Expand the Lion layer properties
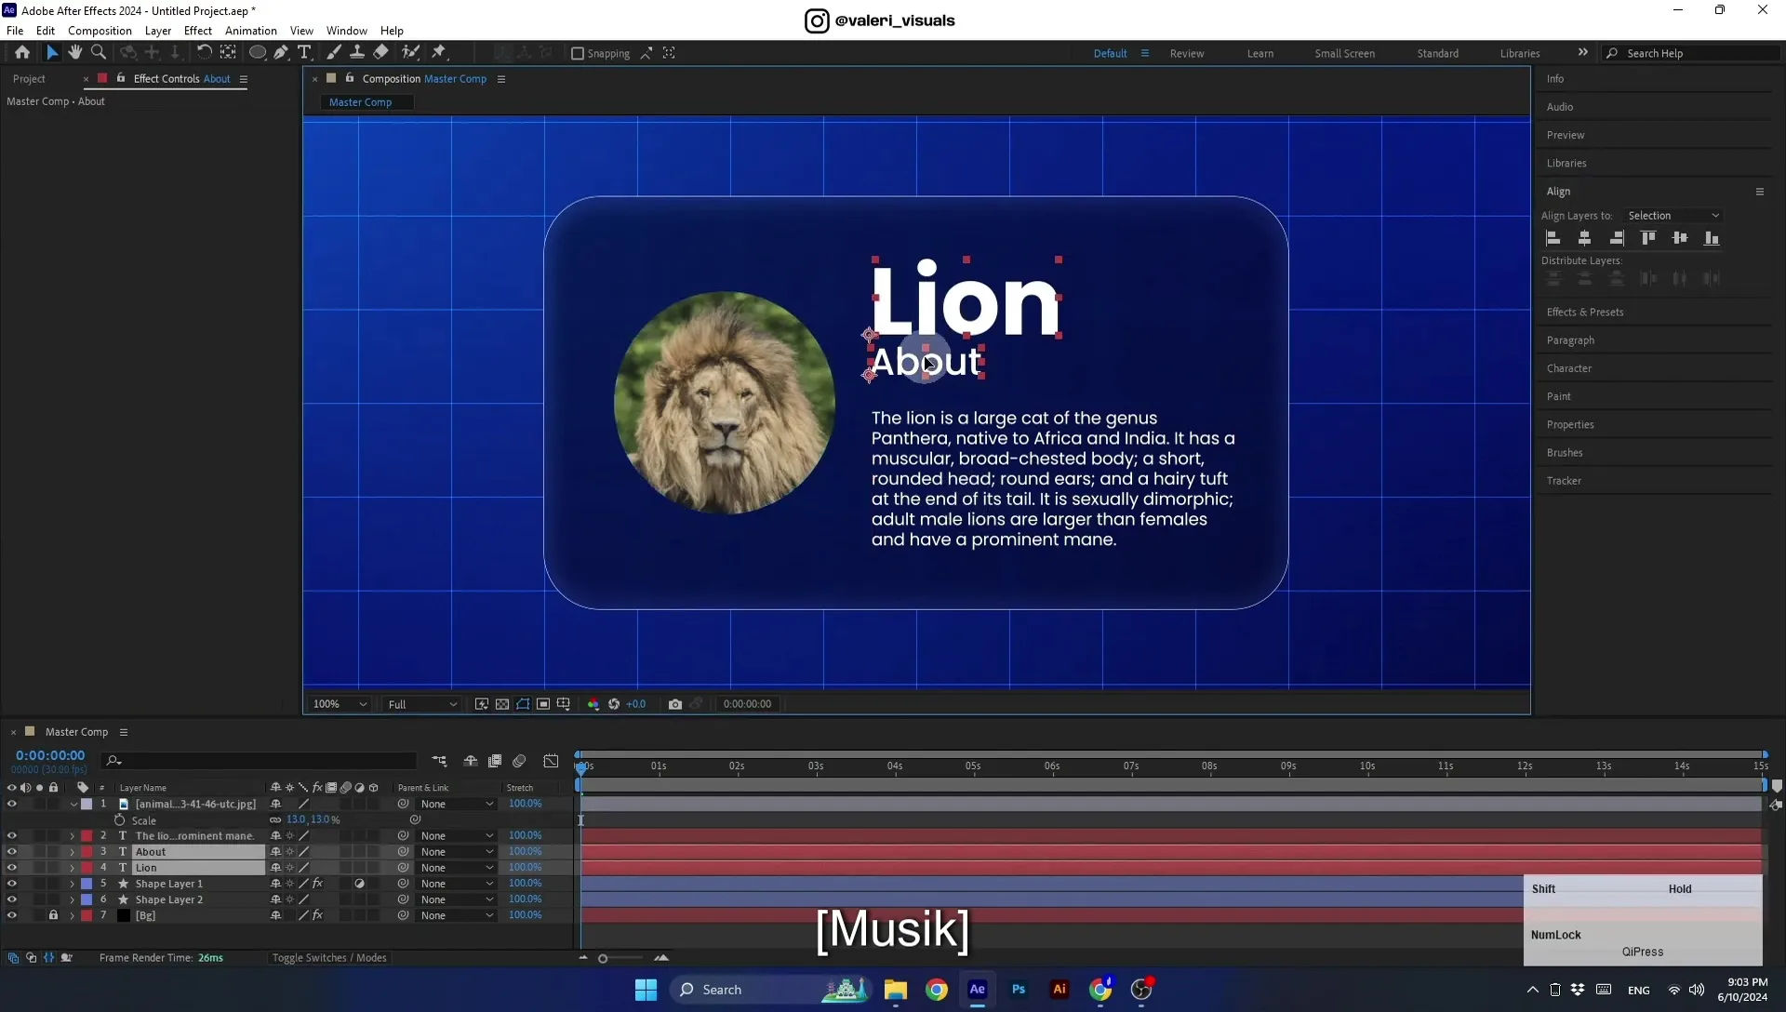The height and width of the screenshot is (1012, 1786). point(72,868)
